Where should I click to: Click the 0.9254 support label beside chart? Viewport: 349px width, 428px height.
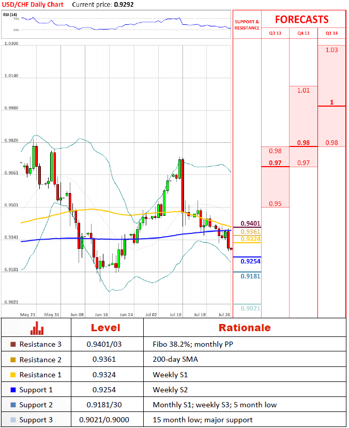[x=250, y=261]
